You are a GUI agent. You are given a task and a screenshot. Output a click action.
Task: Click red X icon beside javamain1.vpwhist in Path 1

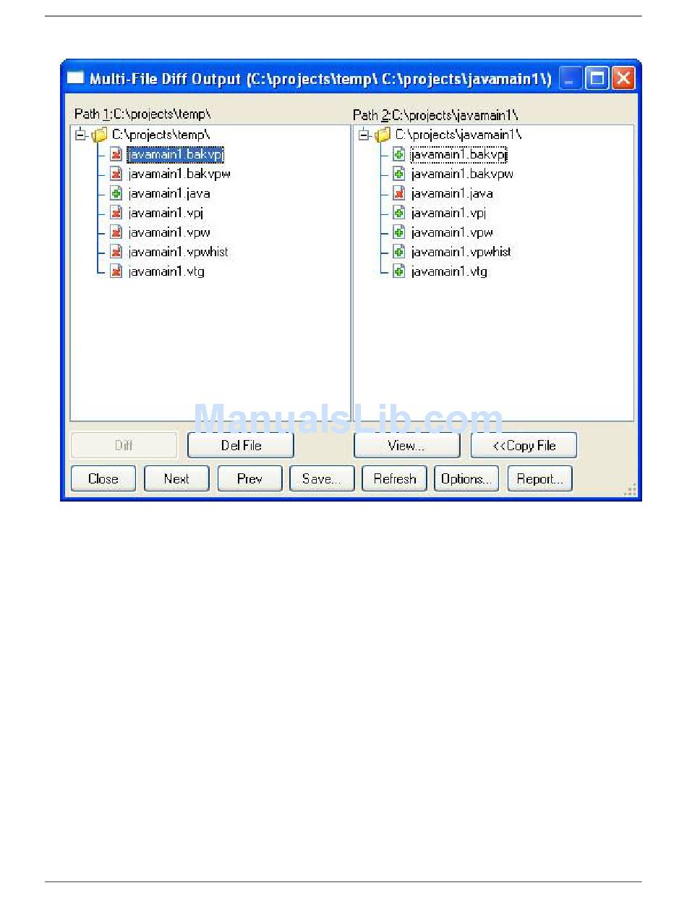click(x=116, y=252)
